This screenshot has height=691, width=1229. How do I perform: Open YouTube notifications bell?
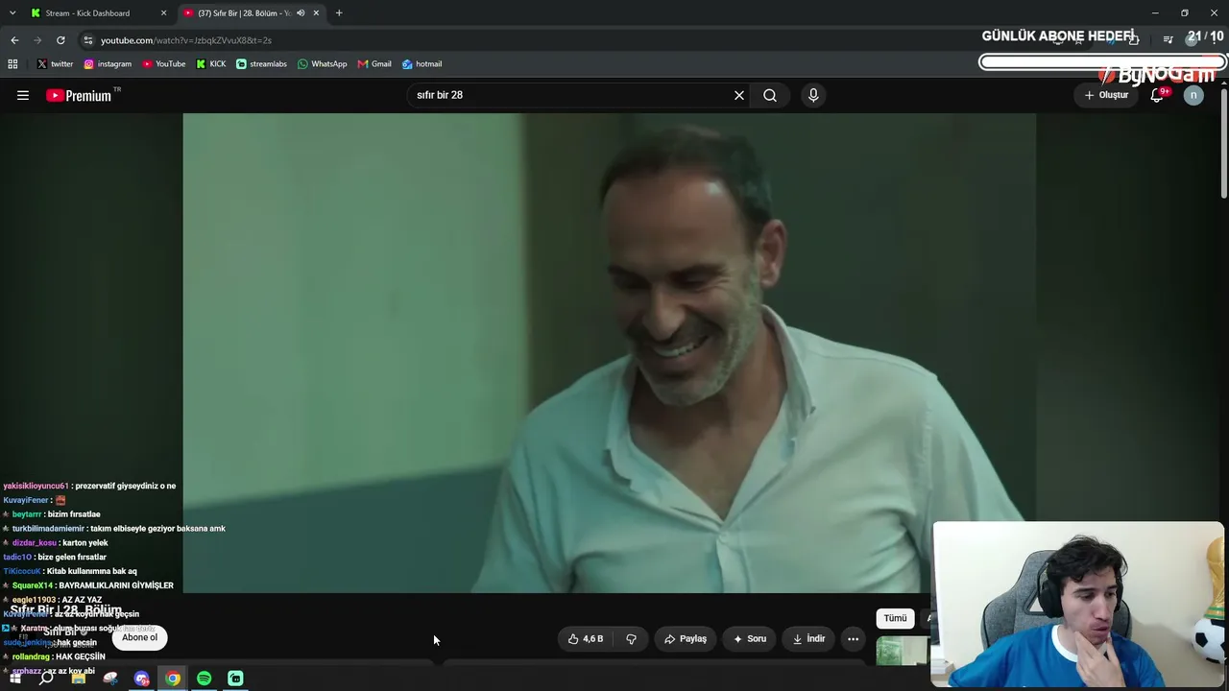click(x=1158, y=95)
